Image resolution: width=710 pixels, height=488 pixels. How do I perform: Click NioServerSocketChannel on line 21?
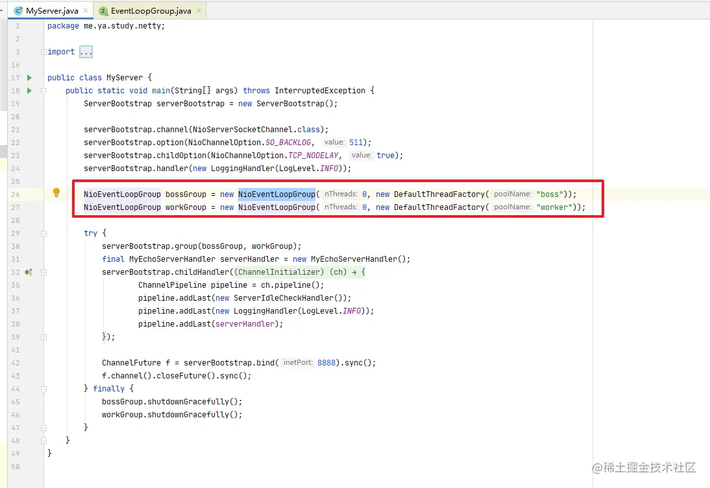coord(242,130)
